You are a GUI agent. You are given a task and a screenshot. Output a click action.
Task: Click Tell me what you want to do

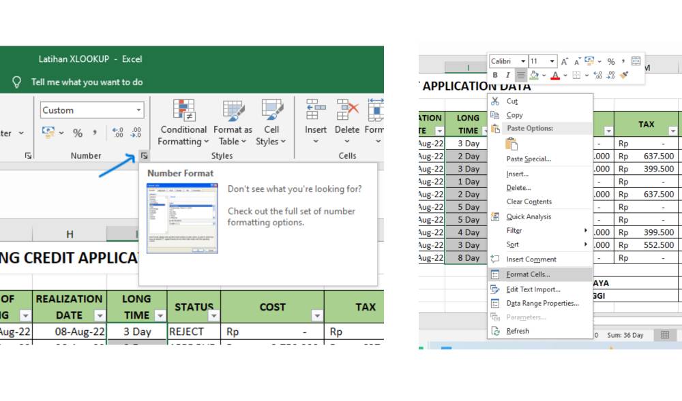coord(87,82)
